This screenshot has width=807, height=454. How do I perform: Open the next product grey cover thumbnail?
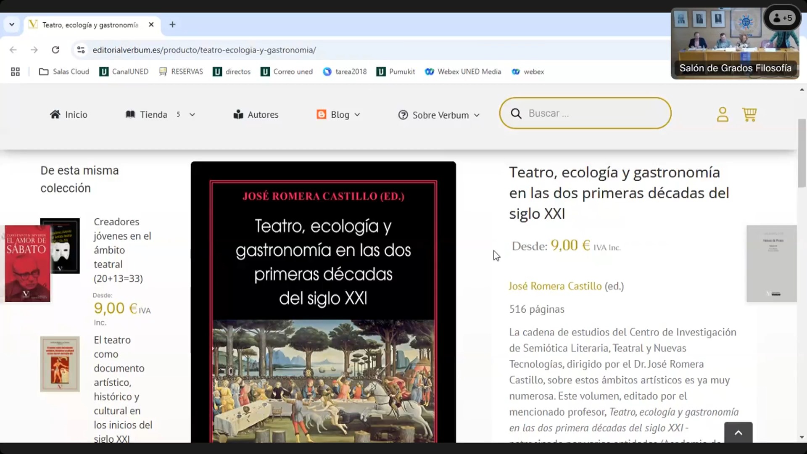click(772, 264)
